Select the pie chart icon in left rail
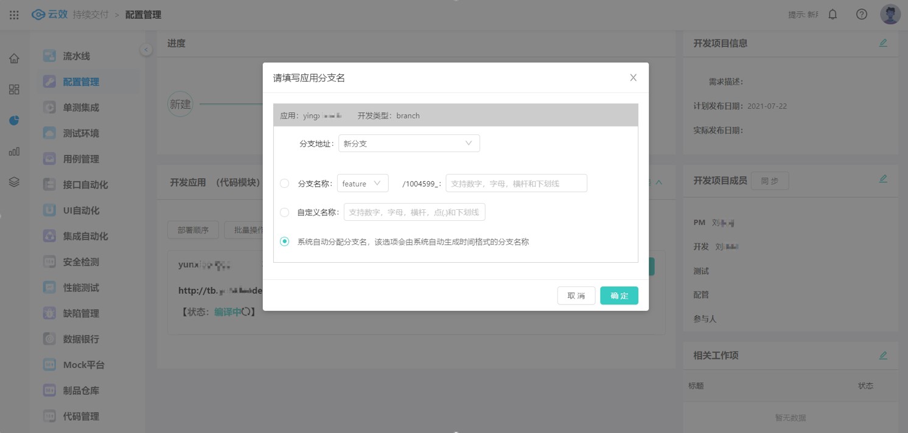The height and width of the screenshot is (433, 908). click(x=14, y=120)
